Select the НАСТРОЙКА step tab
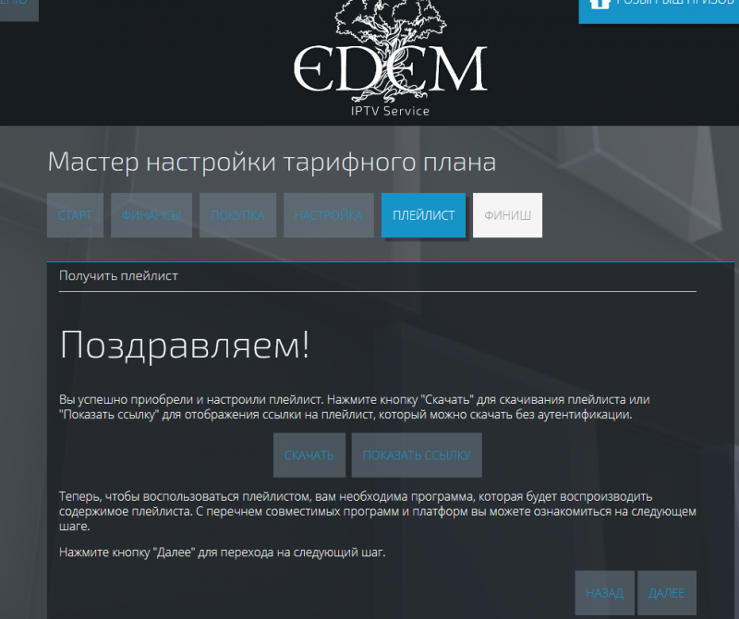The image size is (739, 619). tap(329, 215)
